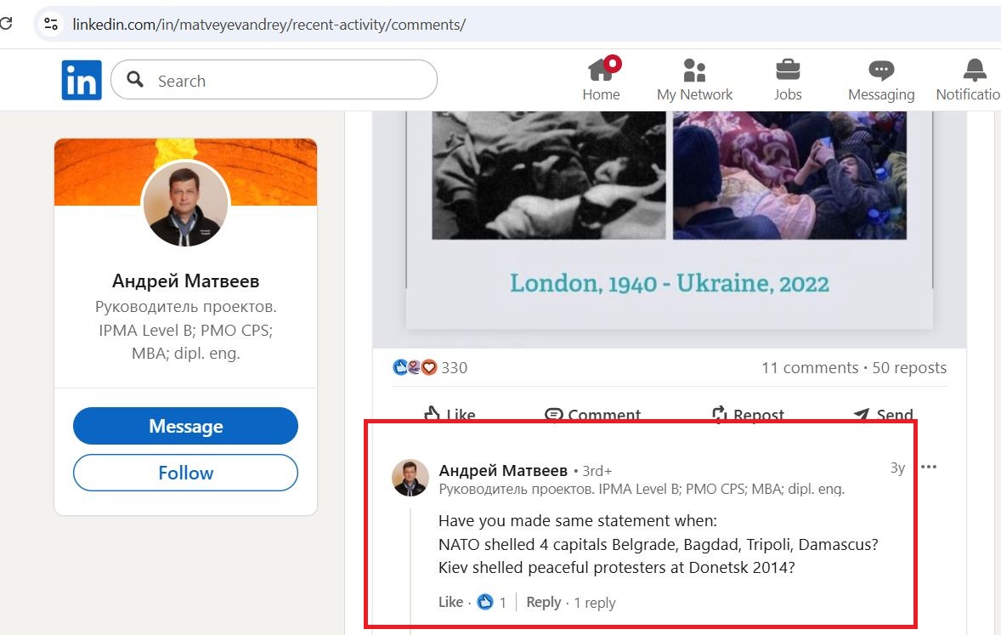The image size is (1001, 635).
Task: Open the profile card avatar photo
Action: [185, 204]
